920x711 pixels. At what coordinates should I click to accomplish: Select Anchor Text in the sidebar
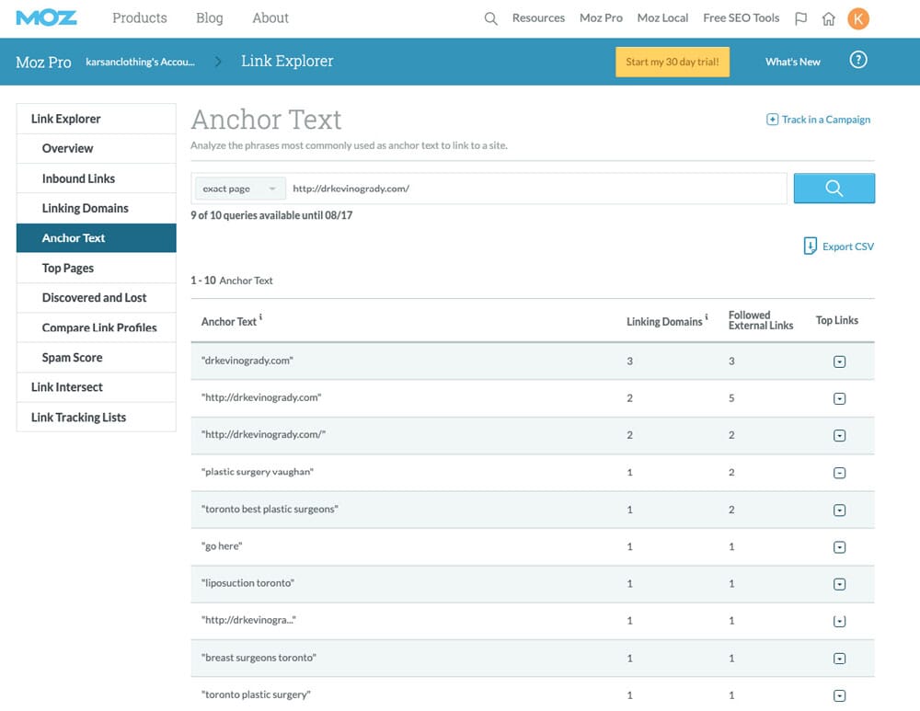[x=97, y=238]
